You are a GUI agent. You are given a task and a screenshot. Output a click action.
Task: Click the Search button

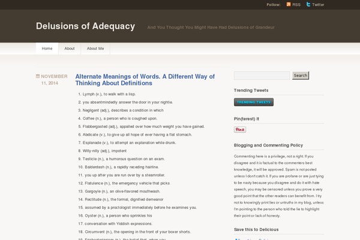point(301,76)
